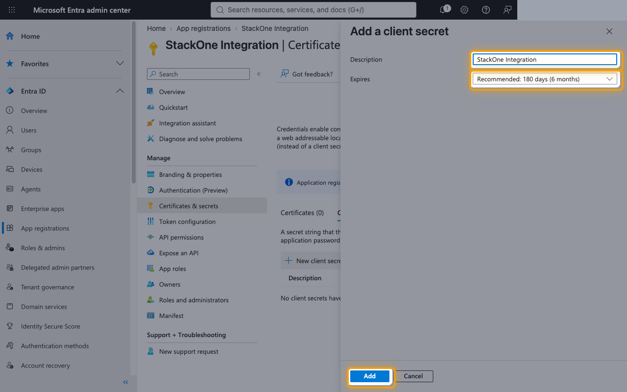Click the Users person icon
Image resolution: width=627 pixels, height=392 pixels.
pyautogui.click(x=10, y=130)
